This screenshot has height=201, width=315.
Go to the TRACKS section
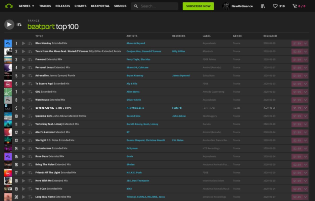(45, 6)
